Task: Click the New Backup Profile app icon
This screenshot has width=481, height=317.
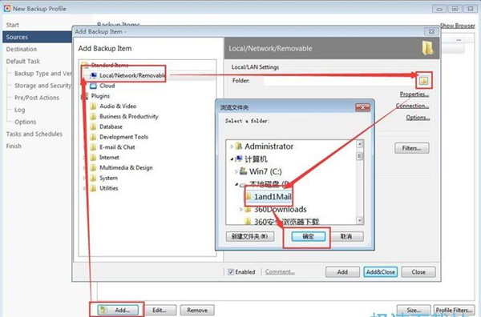Action: 6,8
